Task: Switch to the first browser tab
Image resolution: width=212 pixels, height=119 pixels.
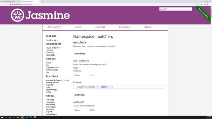Action: tap(11, 1)
